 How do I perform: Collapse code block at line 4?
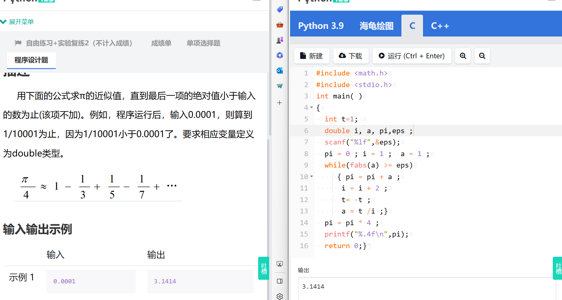pyautogui.click(x=312, y=108)
